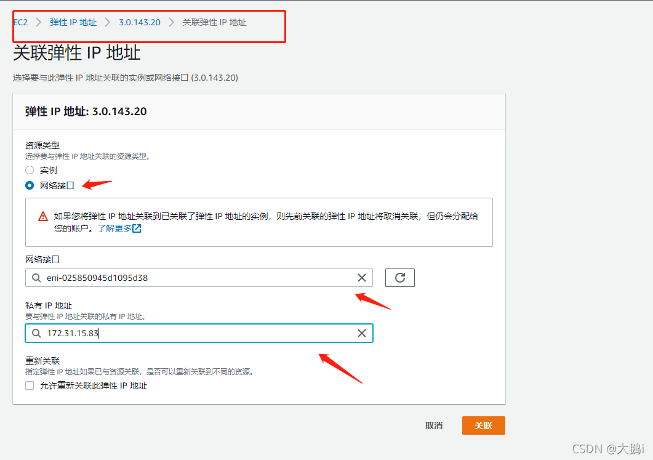Image resolution: width=653 pixels, height=460 pixels.
Task: Refresh the network interface list
Action: (x=400, y=278)
